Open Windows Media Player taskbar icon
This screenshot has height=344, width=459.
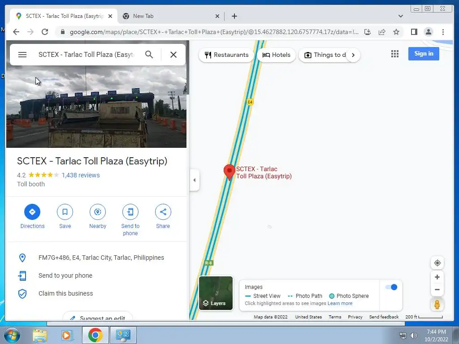[x=67, y=335]
